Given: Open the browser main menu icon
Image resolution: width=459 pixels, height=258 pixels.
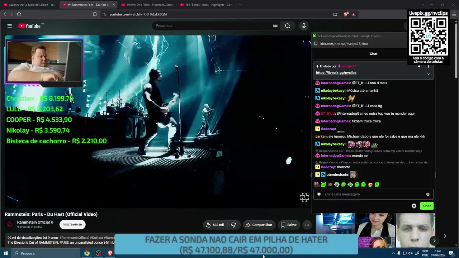Looking at the screenshot, I should click(x=454, y=14).
